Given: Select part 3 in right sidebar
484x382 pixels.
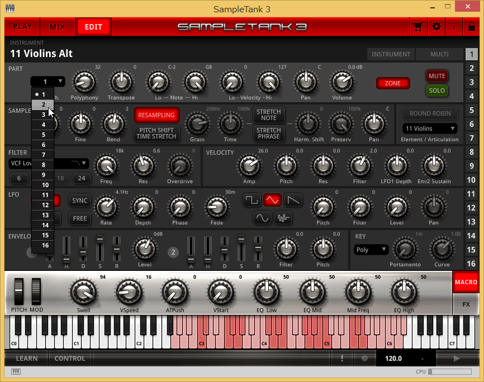Looking at the screenshot, I should click(x=471, y=82).
